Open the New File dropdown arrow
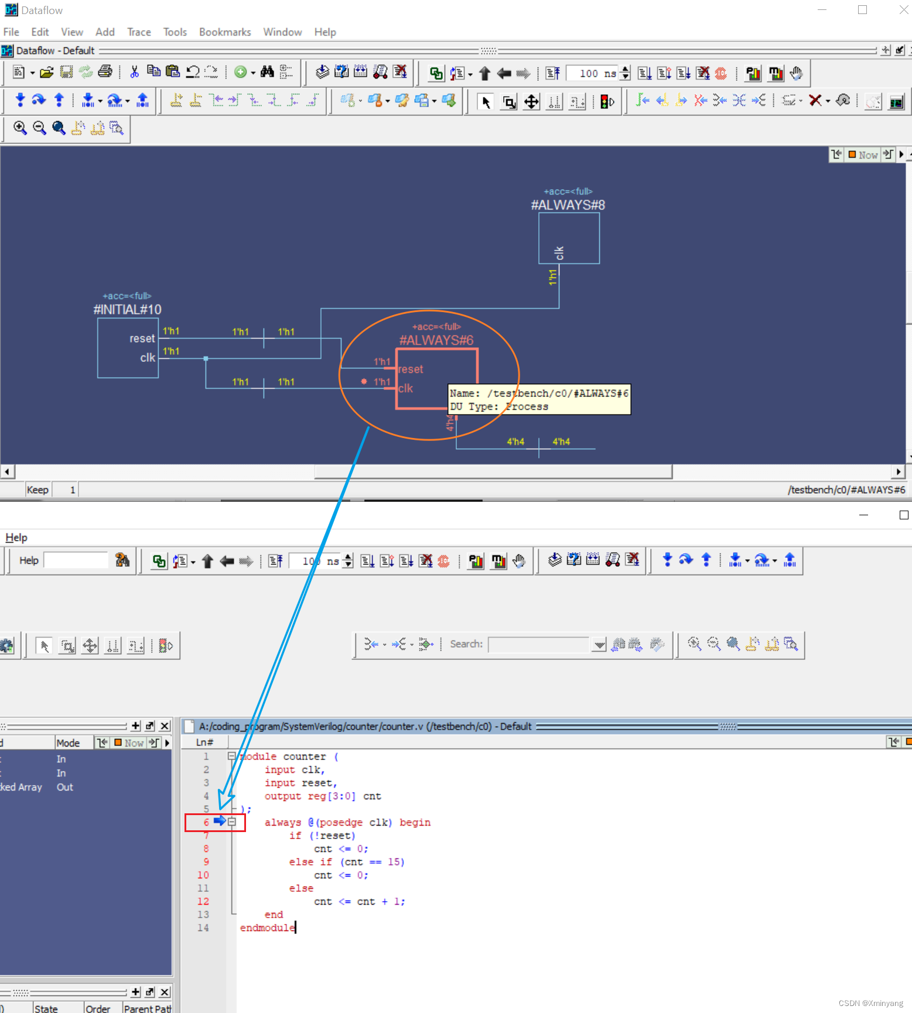Viewport: 912px width, 1013px height. (x=32, y=73)
